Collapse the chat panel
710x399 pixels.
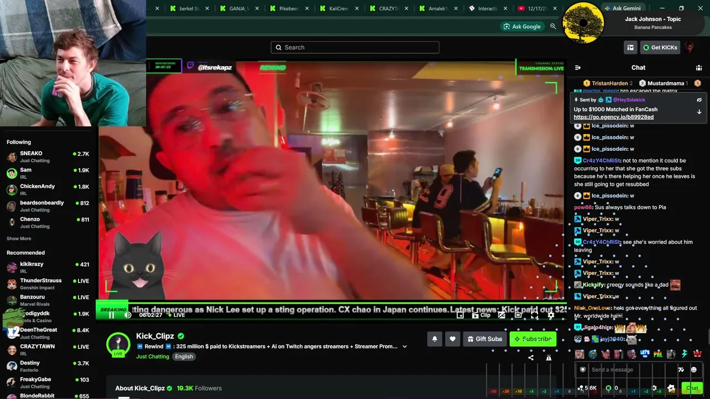(x=577, y=68)
